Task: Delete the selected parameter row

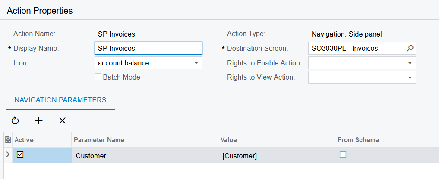Action: [x=62, y=121]
